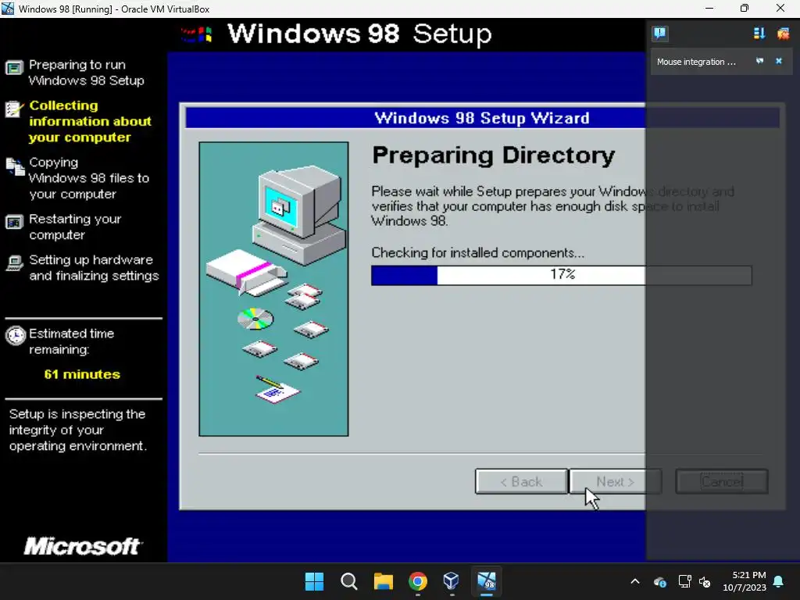The height and width of the screenshot is (600, 800).
Task: Open the notification bell in taskbar
Action: click(x=778, y=581)
